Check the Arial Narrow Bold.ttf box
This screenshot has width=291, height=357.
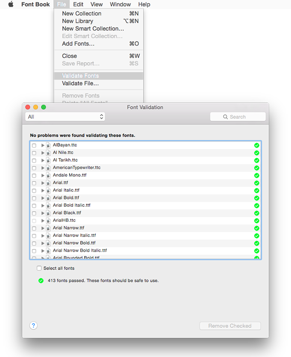(34, 243)
